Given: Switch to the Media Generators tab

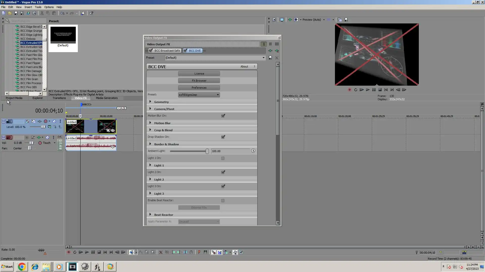Looking at the screenshot, I should (x=107, y=98).
